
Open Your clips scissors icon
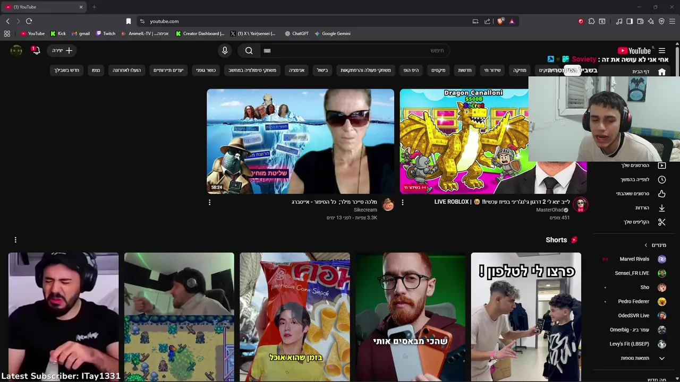(x=662, y=222)
